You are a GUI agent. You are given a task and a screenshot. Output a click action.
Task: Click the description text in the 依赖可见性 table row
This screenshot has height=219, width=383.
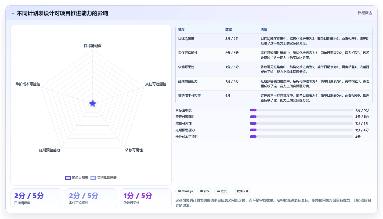point(315,70)
